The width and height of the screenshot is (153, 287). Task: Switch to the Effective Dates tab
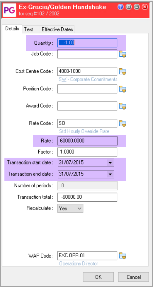(x=57, y=29)
